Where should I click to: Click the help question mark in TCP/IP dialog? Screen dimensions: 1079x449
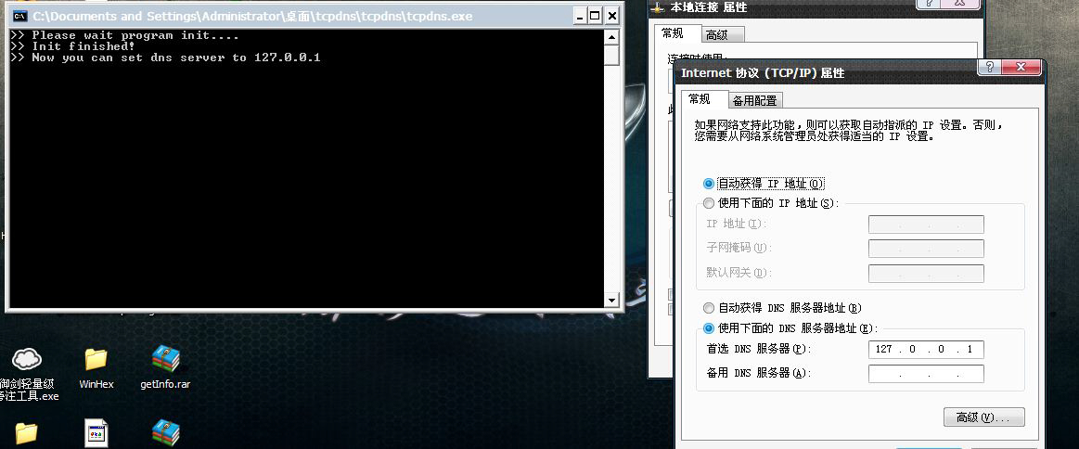click(989, 68)
